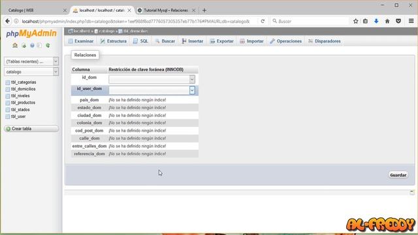Click site info icon in address bar

click(x=16, y=21)
